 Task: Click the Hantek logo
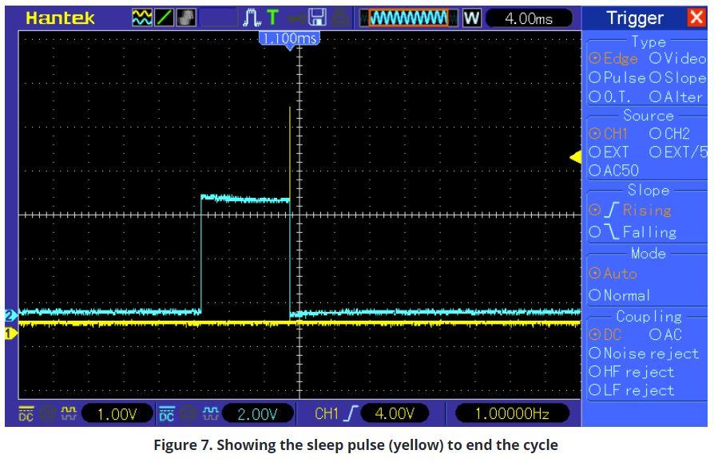[x=60, y=18]
